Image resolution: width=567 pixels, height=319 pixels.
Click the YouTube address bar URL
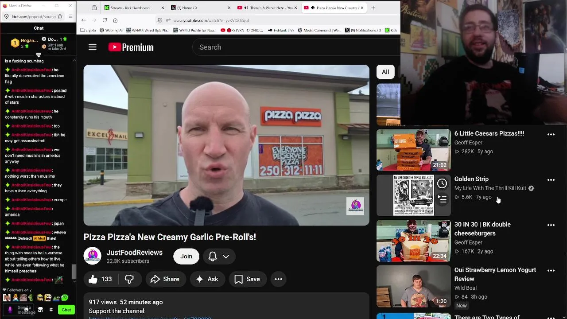pyautogui.click(x=211, y=20)
